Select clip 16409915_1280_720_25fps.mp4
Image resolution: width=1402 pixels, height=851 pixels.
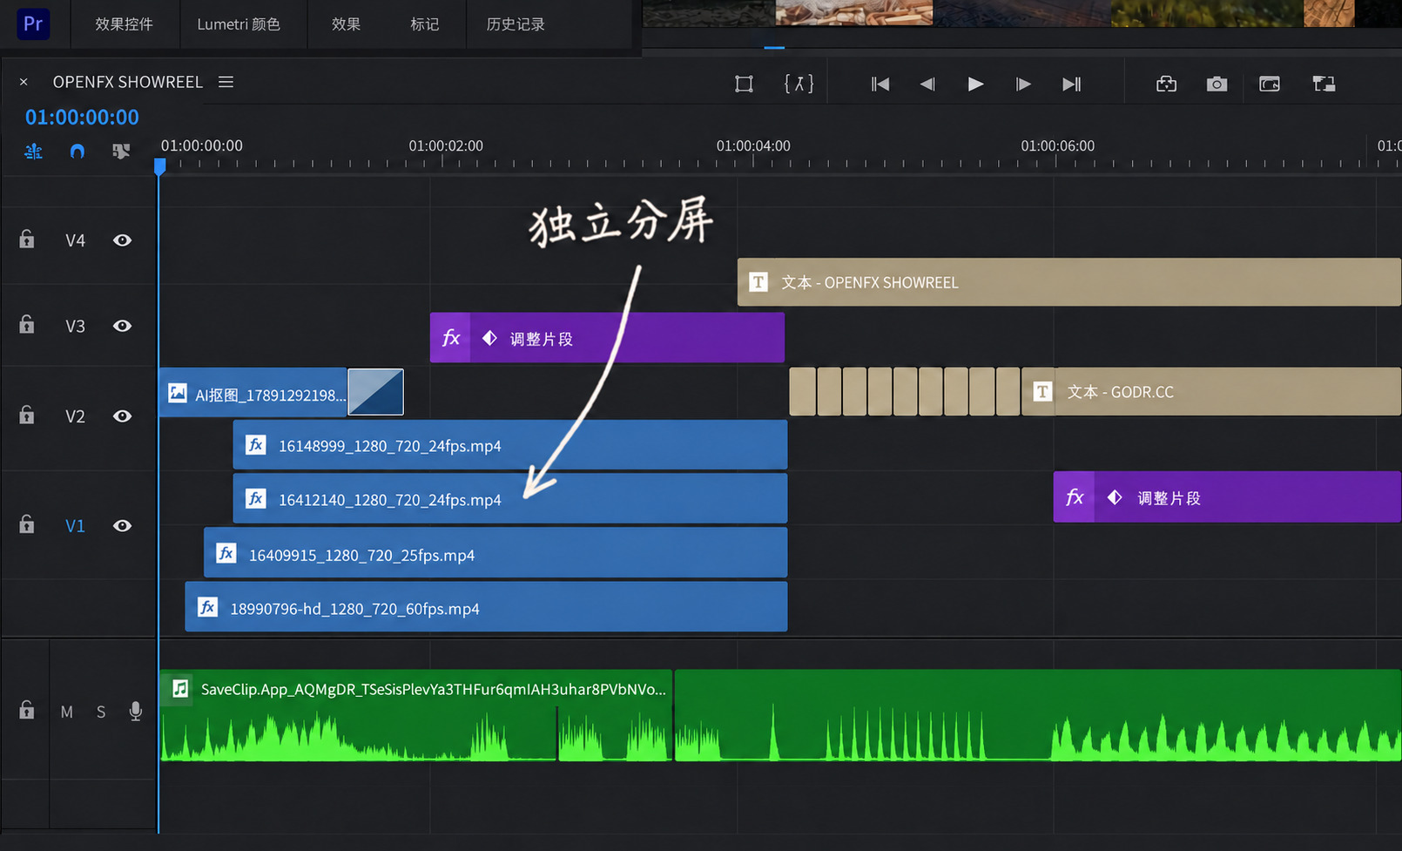495,553
